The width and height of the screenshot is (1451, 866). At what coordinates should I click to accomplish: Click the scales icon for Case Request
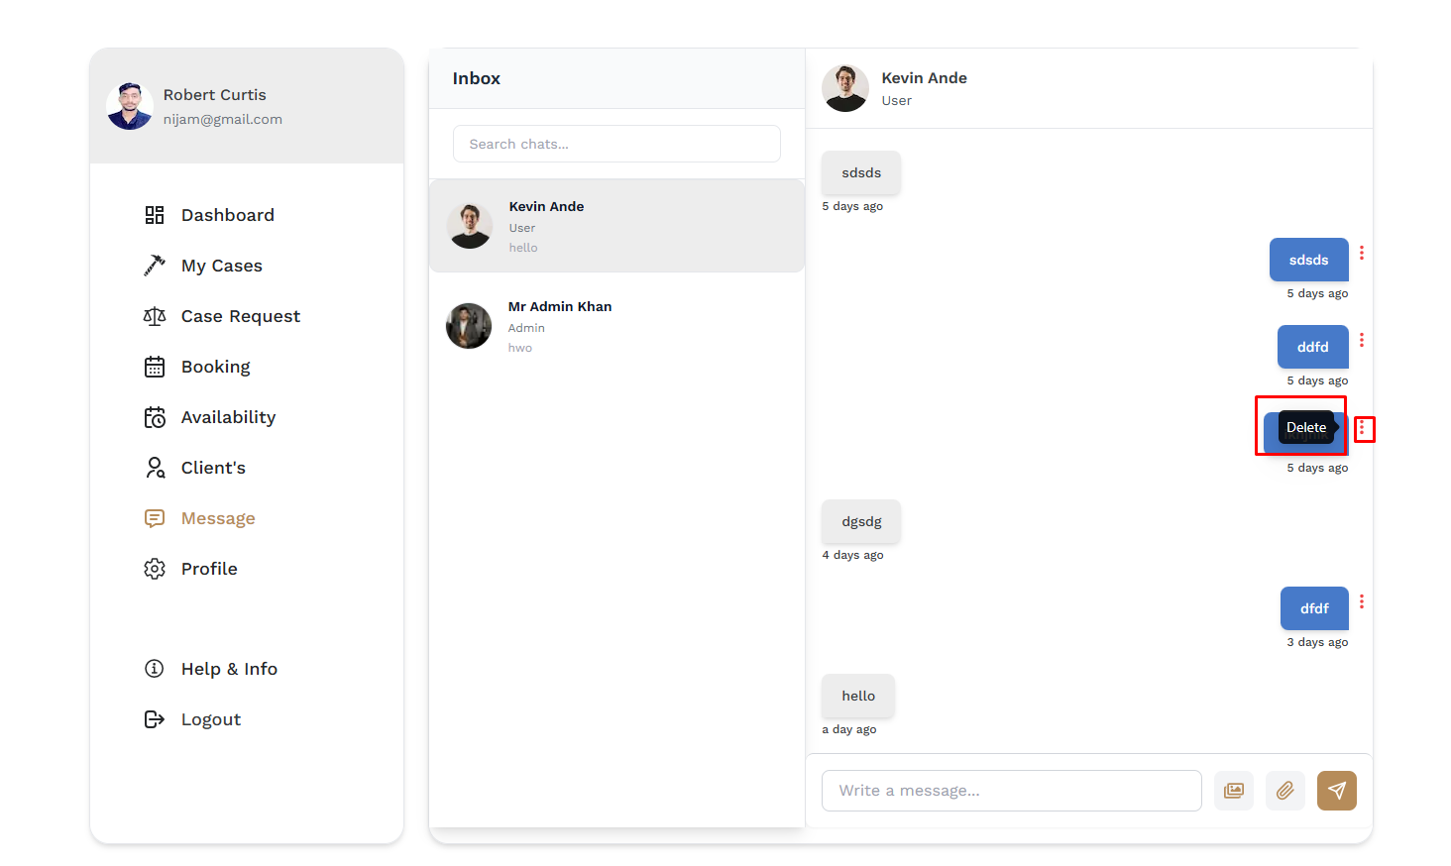pos(155,316)
